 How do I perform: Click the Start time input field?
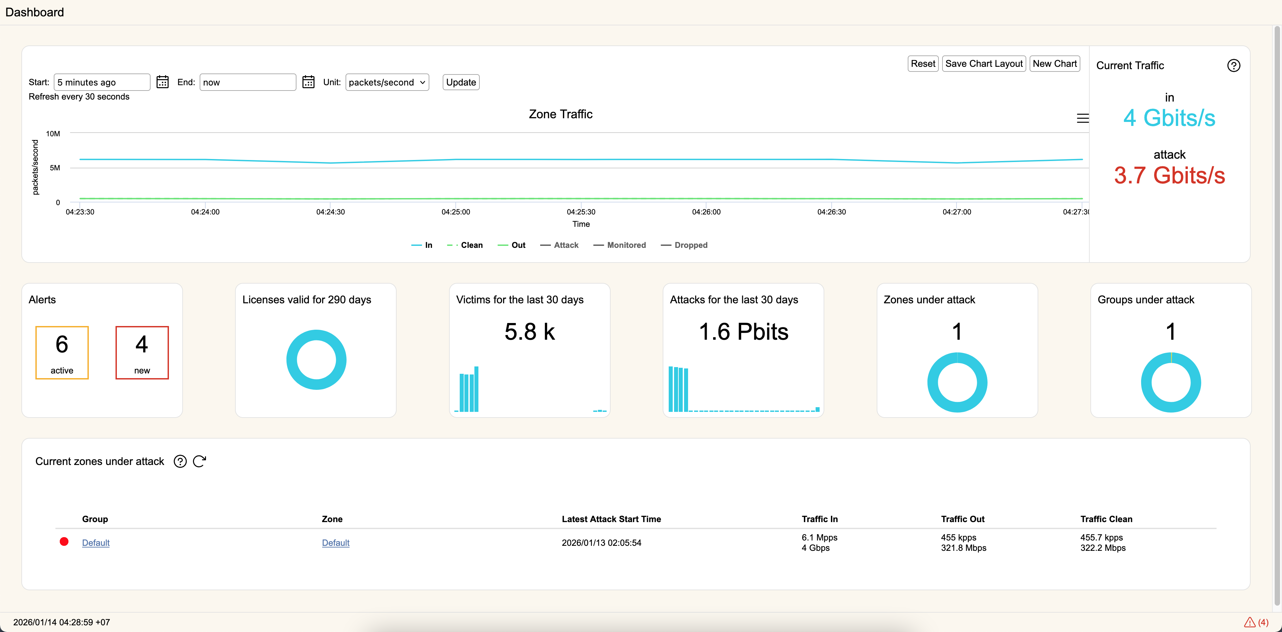[x=102, y=82]
